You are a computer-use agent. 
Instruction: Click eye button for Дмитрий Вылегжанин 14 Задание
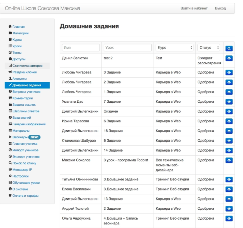pyautogui.click(x=229, y=150)
